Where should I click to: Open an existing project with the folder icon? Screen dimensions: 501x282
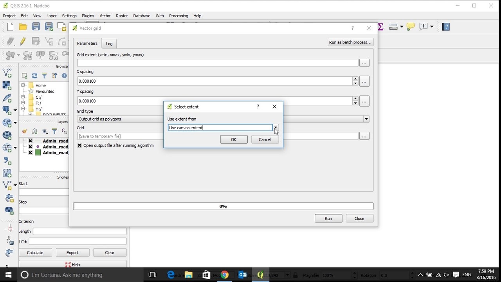click(x=23, y=27)
